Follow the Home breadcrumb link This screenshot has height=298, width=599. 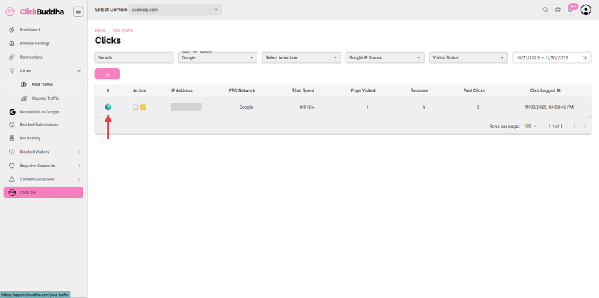pos(100,31)
